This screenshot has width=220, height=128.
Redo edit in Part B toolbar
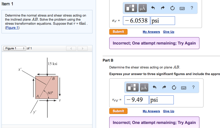(x=164, y=87)
